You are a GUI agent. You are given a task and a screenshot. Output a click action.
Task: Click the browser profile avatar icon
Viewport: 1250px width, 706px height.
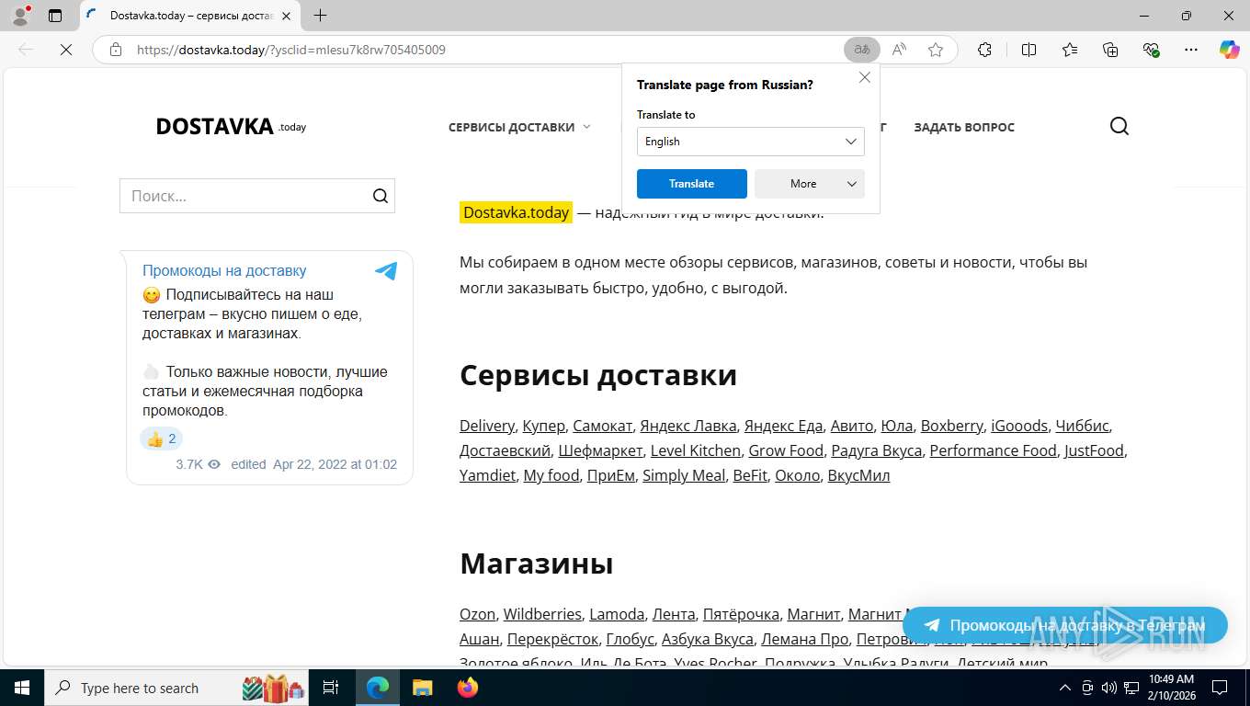pyautogui.click(x=20, y=15)
